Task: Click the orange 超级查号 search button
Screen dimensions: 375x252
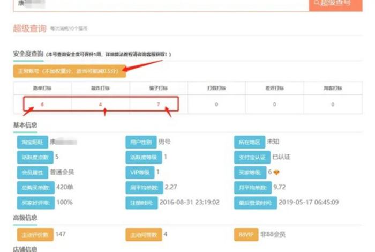Action: point(335,5)
